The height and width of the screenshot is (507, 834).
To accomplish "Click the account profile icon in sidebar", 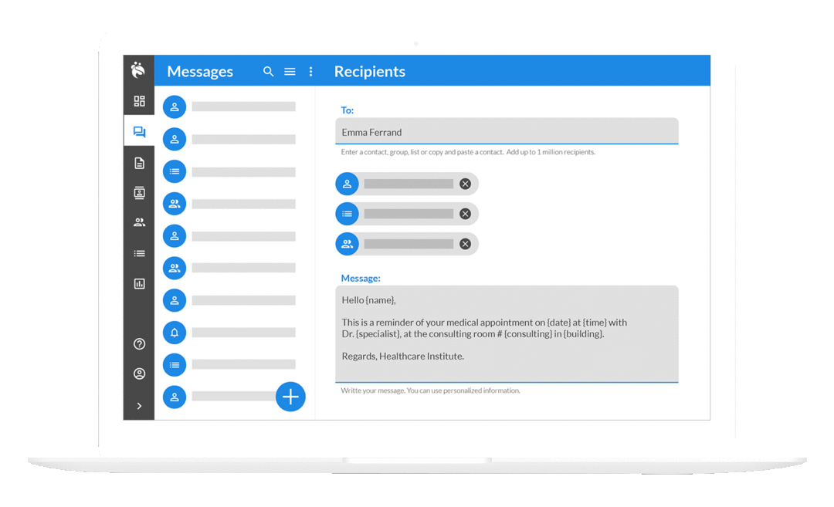I will pos(139,373).
